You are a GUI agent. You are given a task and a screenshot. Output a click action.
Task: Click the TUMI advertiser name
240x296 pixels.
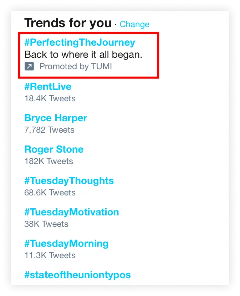[x=101, y=66]
